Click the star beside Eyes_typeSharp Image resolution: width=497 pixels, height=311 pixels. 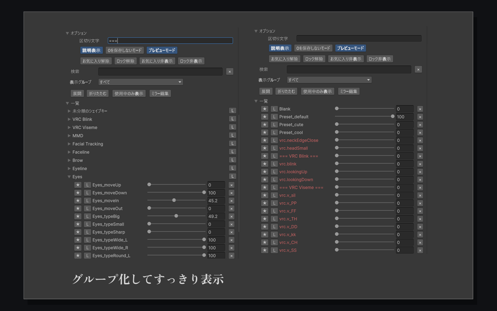[x=78, y=232]
